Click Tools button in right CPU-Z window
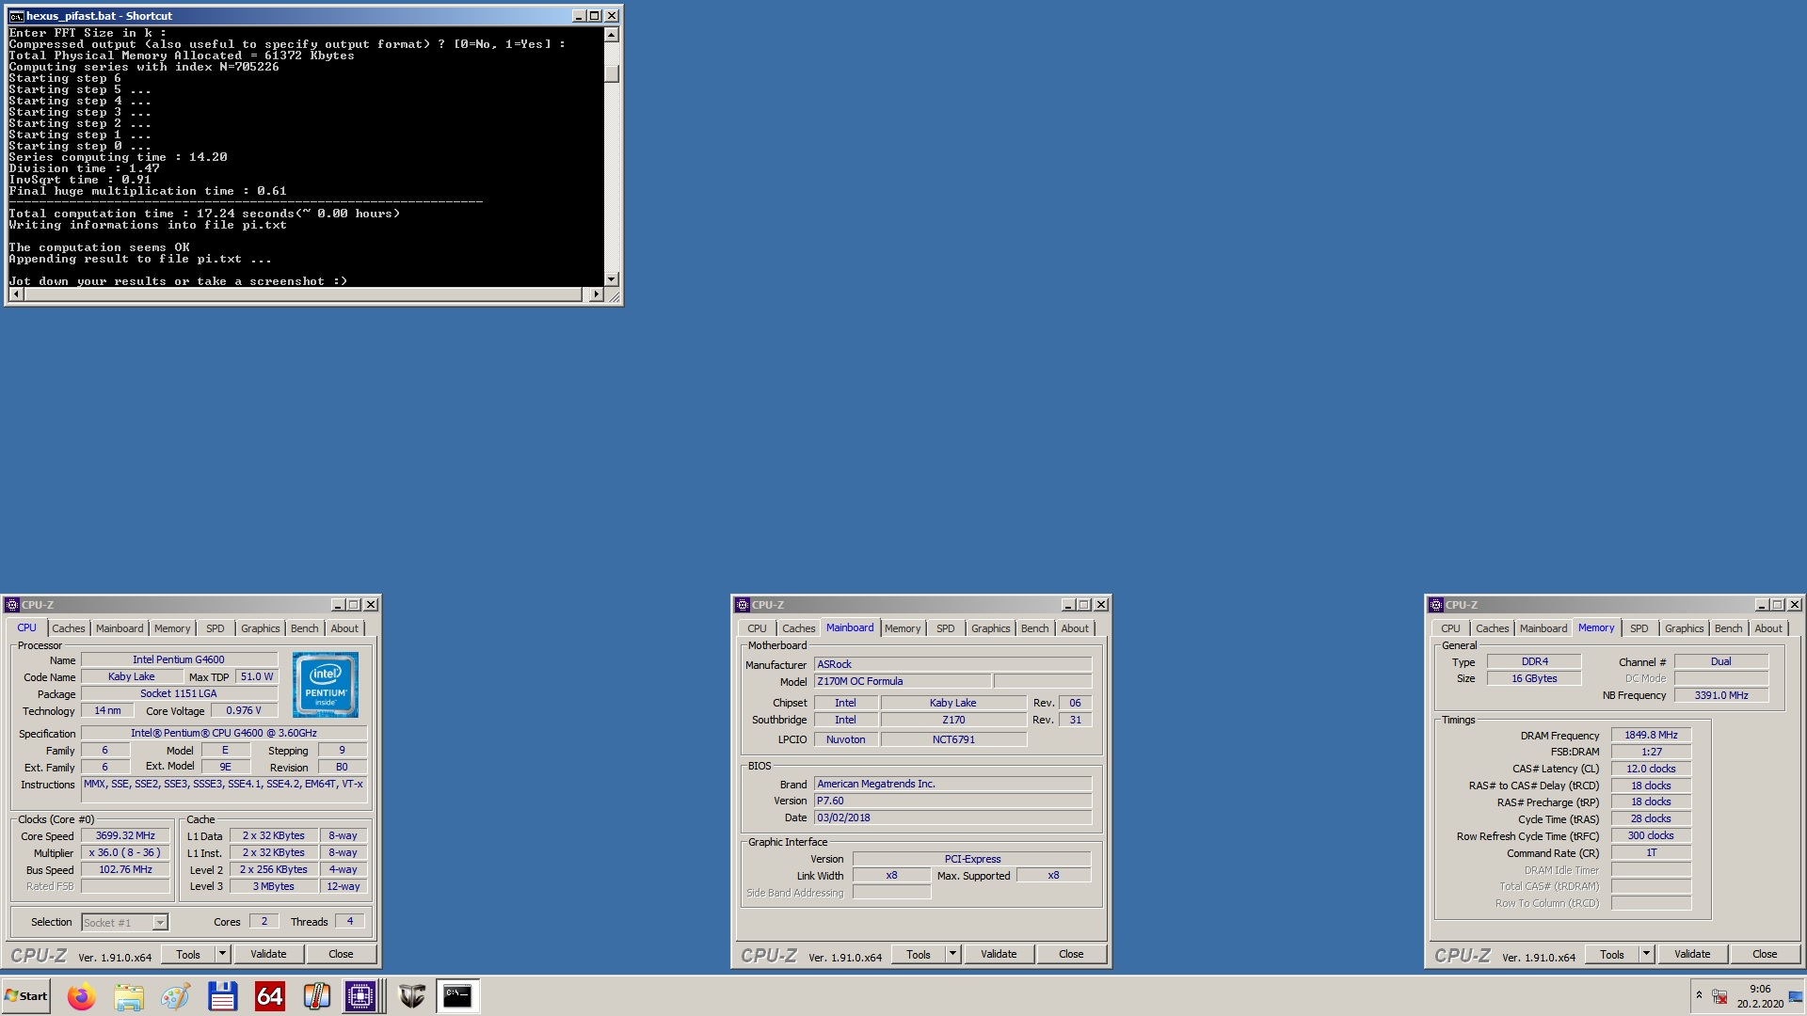Viewport: 1807px width, 1016px height. [x=1612, y=954]
